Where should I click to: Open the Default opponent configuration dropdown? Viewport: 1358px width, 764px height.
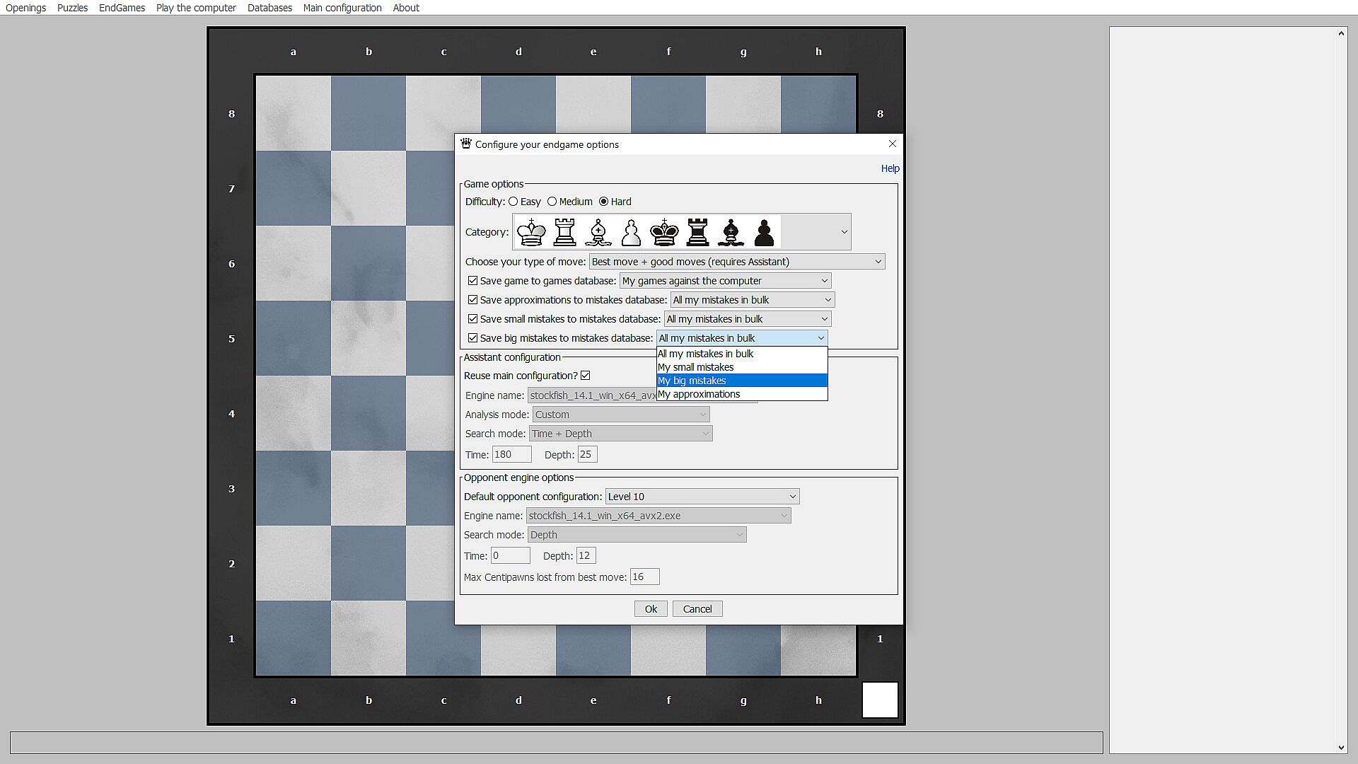pos(702,497)
